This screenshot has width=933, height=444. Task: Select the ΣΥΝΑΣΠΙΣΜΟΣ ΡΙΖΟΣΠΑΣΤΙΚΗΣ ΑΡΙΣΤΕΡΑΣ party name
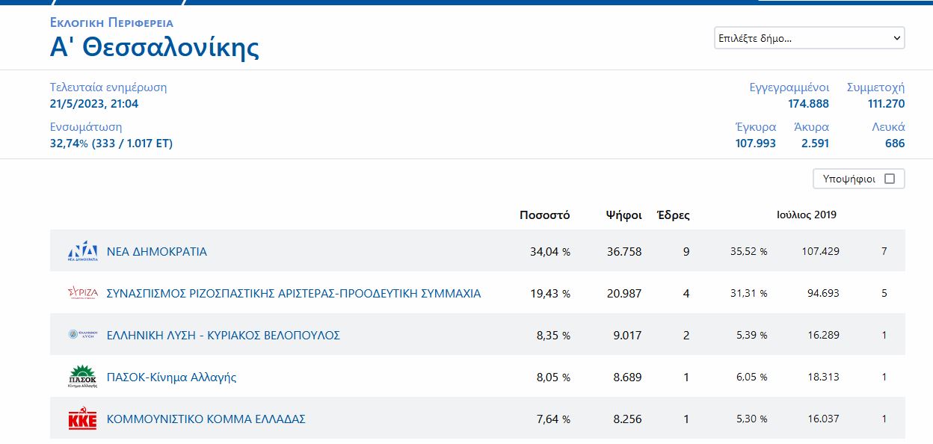point(294,294)
